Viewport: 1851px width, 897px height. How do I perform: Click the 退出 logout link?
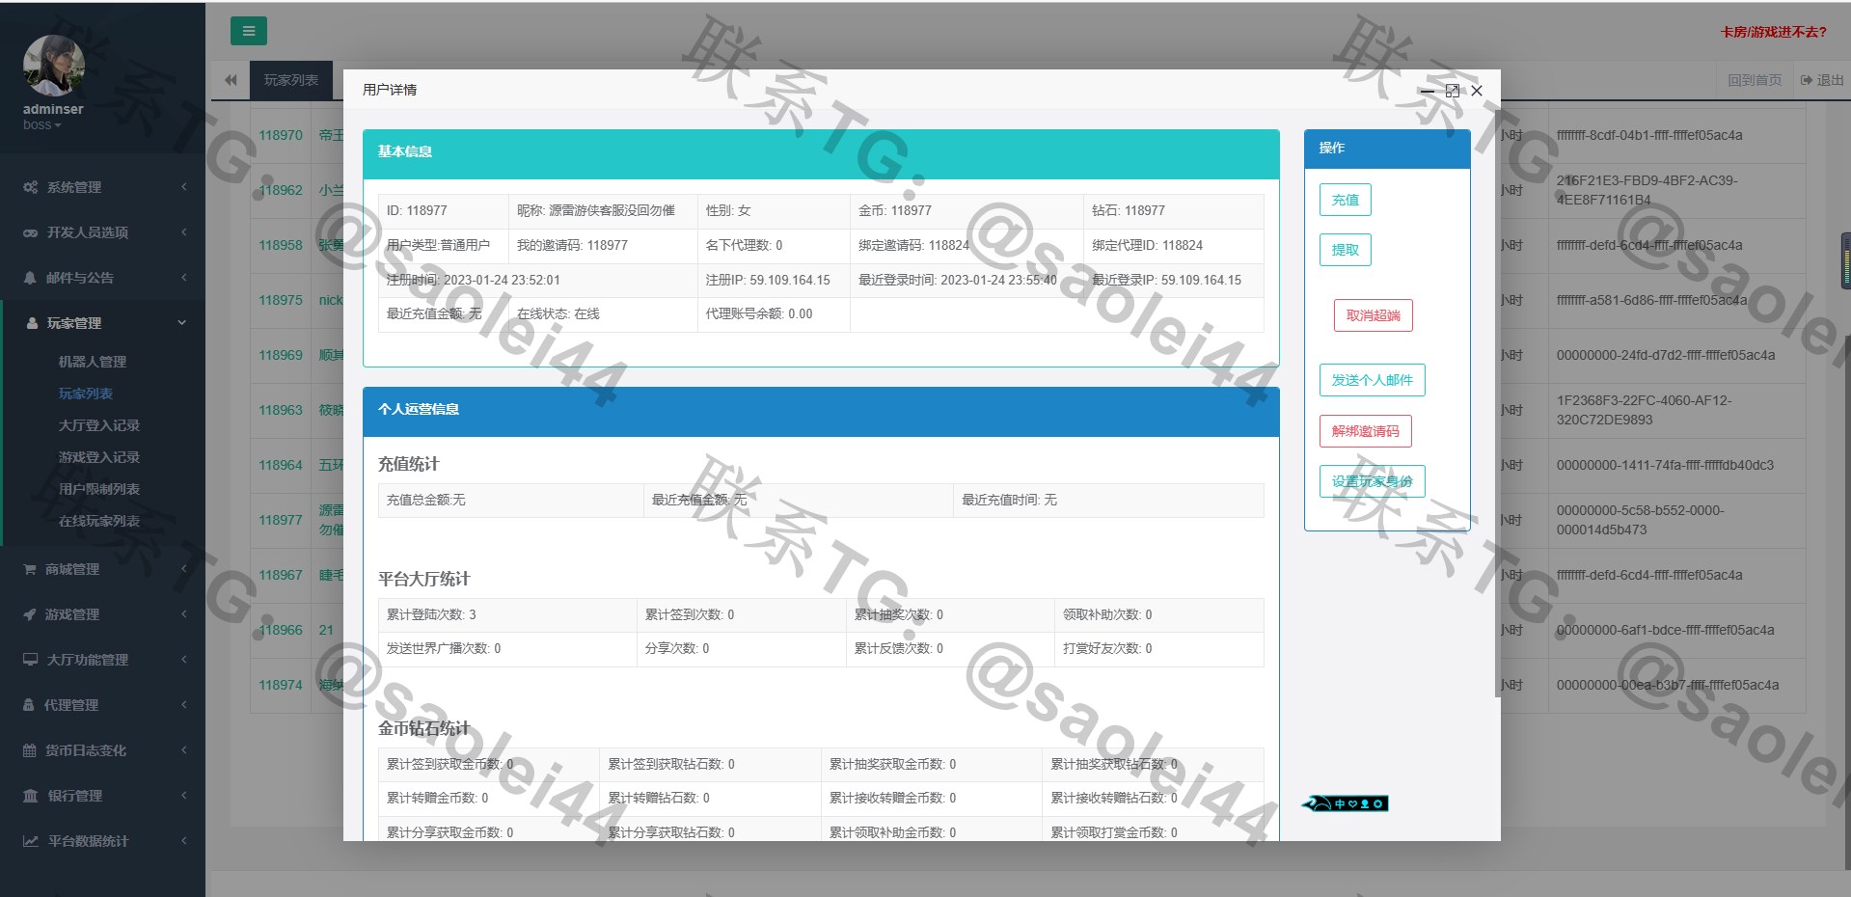point(1822,80)
